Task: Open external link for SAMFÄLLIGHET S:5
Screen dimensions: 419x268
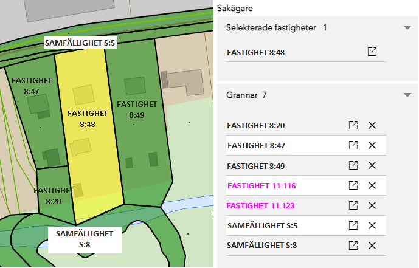Action: click(x=353, y=225)
